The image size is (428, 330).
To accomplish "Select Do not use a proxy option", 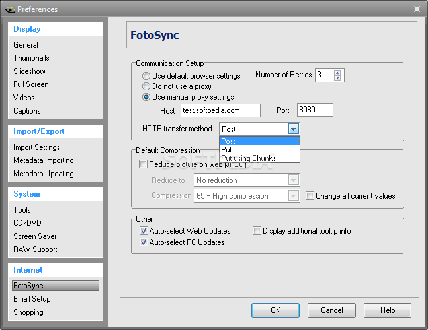I will 146,86.
